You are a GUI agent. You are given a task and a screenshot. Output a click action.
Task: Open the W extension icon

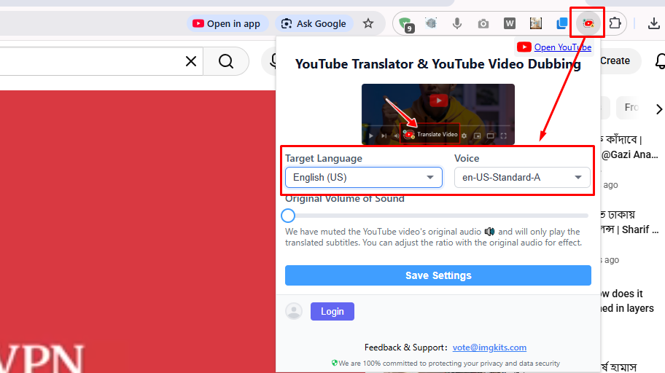(510, 24)
